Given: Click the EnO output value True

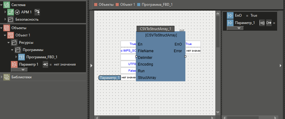Looking at the screenshot, I should [x=193, y=44].
